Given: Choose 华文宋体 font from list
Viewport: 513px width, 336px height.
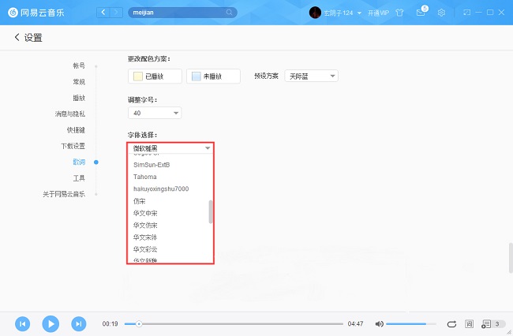Looking at the screenshot, I should (x=145, y=237).
